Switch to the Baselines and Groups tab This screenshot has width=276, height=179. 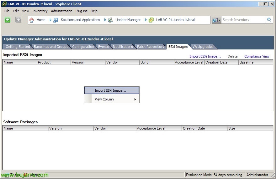pyautogui.click(x=51, y=47)
